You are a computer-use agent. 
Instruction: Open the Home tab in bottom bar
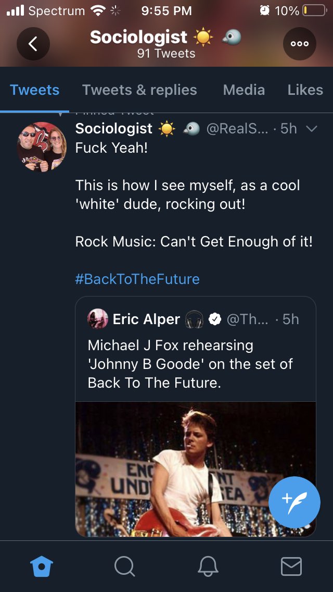point(42,566)
